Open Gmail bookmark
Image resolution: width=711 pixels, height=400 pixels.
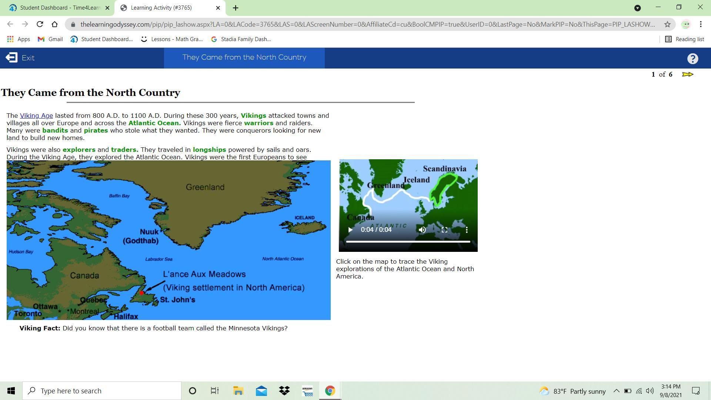click(x=50, y=39)
